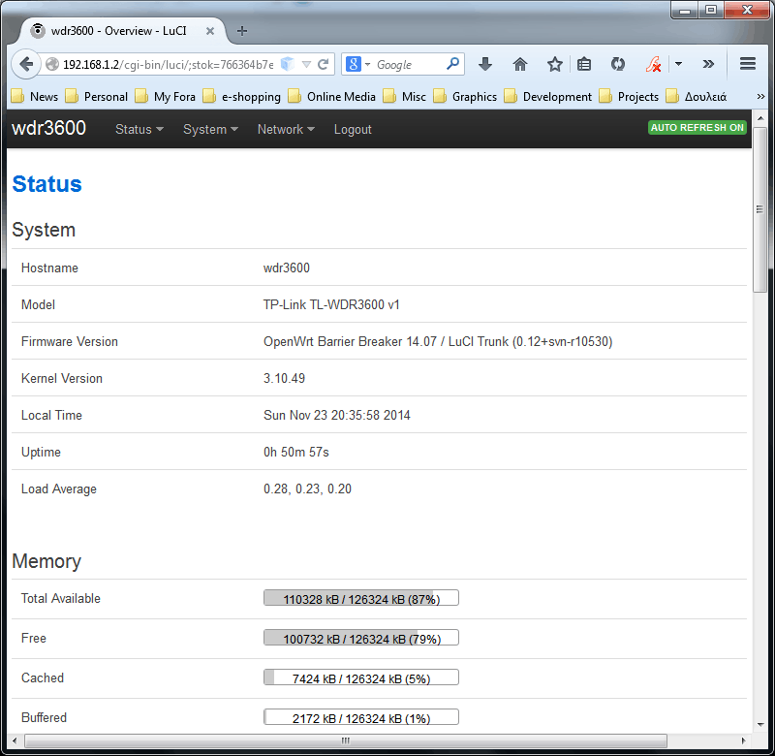The width and height of the screenshot is (775, 756).
Task: Click the wdr3600 brand link
Action: tap(49, 128)
